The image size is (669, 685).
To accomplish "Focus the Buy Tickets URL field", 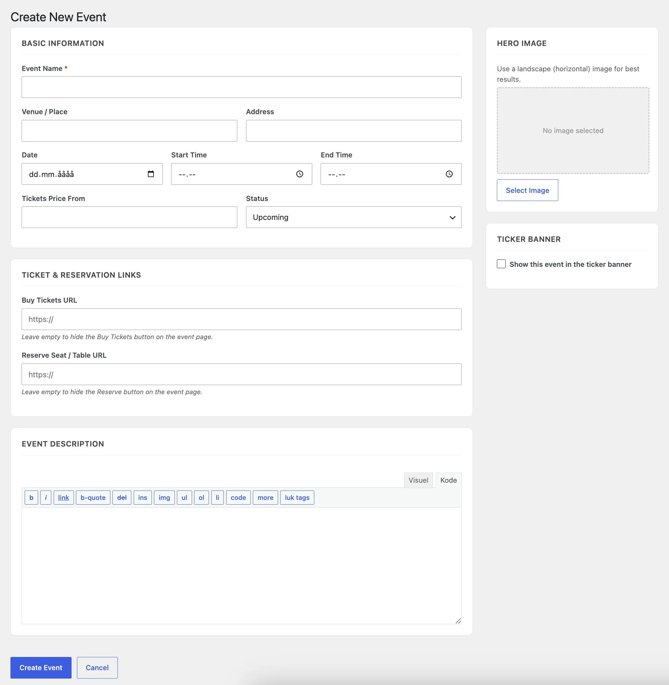I will [x=242, y=319].
